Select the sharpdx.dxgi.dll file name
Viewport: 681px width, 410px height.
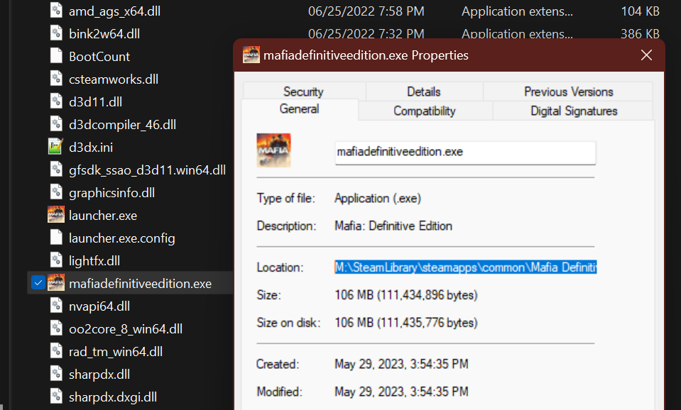click(x=113, y=397)
